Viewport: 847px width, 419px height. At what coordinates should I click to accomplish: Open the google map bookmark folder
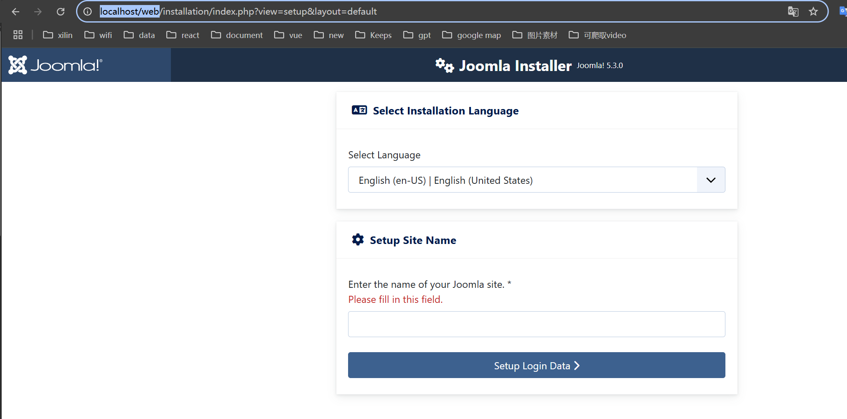tap(471, 35)
